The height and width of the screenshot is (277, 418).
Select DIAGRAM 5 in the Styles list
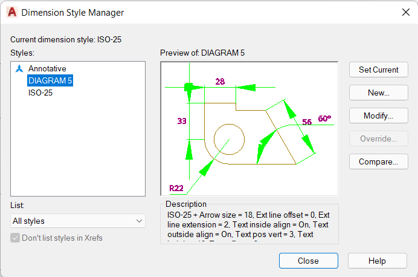(x=50, y=80)
